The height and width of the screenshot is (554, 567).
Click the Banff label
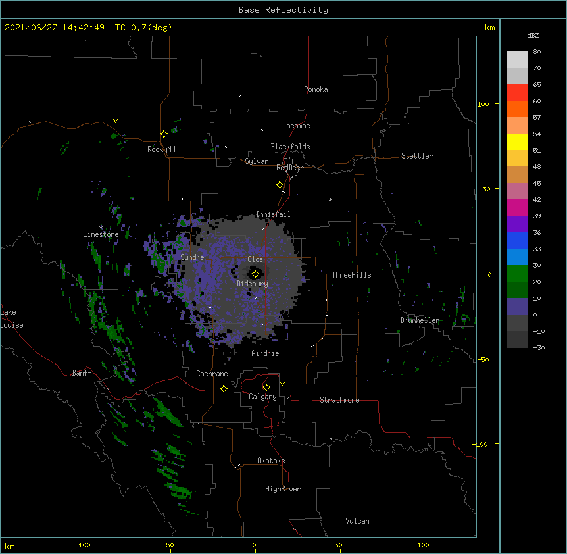(x=82, y=373)
